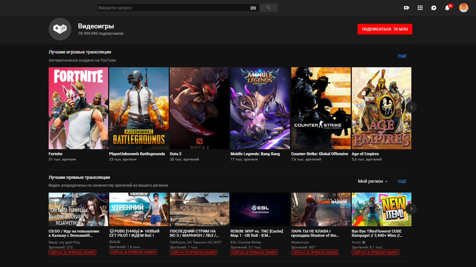The height and width of the screenshot is (267, 476).
Task: Open the on-screen keyboard icon in search box
Action: point(253,8)
